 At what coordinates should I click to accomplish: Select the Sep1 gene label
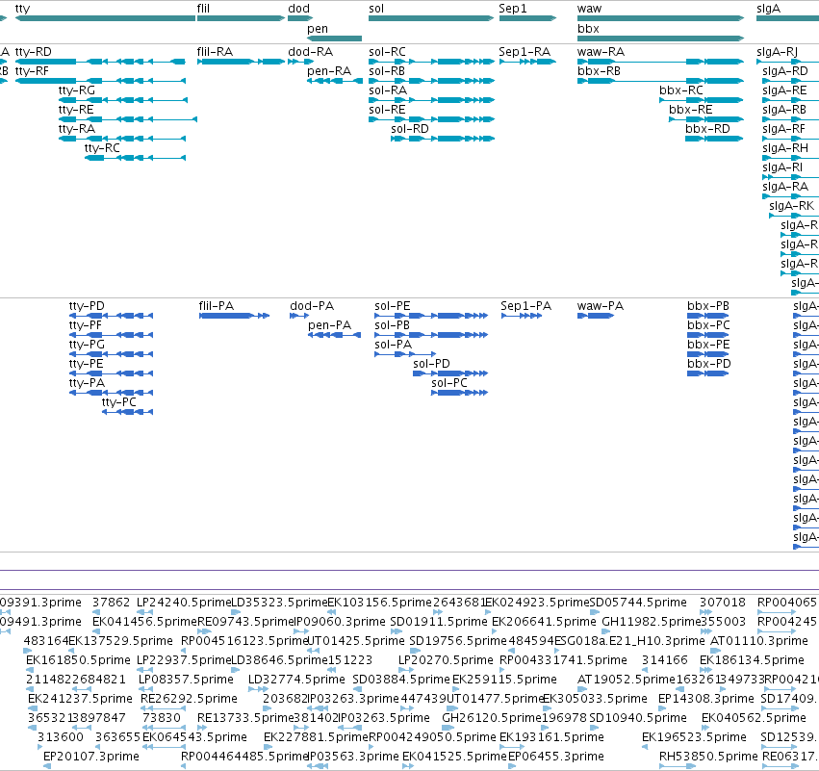click(x=513, y=9)
